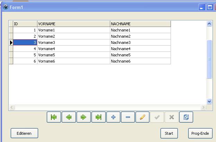Delete current record with minus button

(128, 117)
